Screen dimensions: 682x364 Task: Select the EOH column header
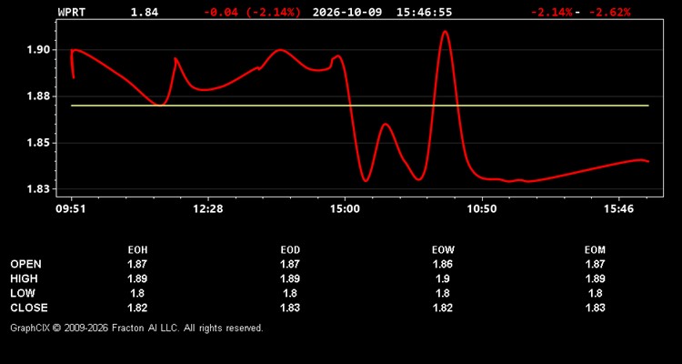click(x=137, y=250)
